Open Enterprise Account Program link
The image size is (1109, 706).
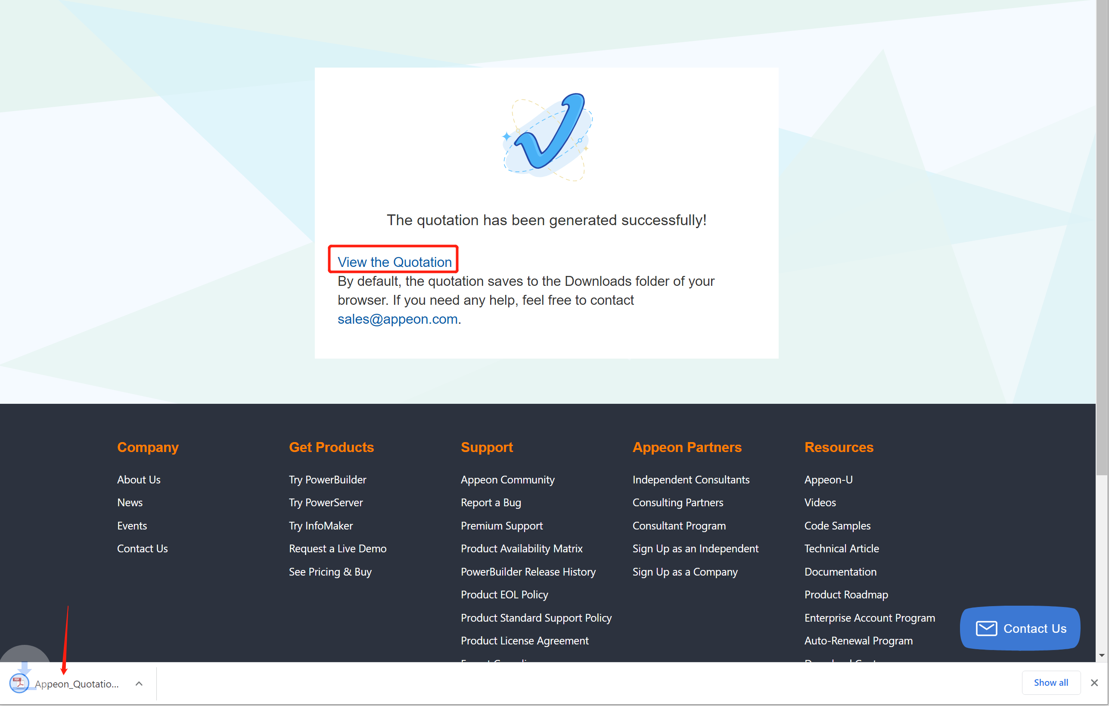(870, 617)
